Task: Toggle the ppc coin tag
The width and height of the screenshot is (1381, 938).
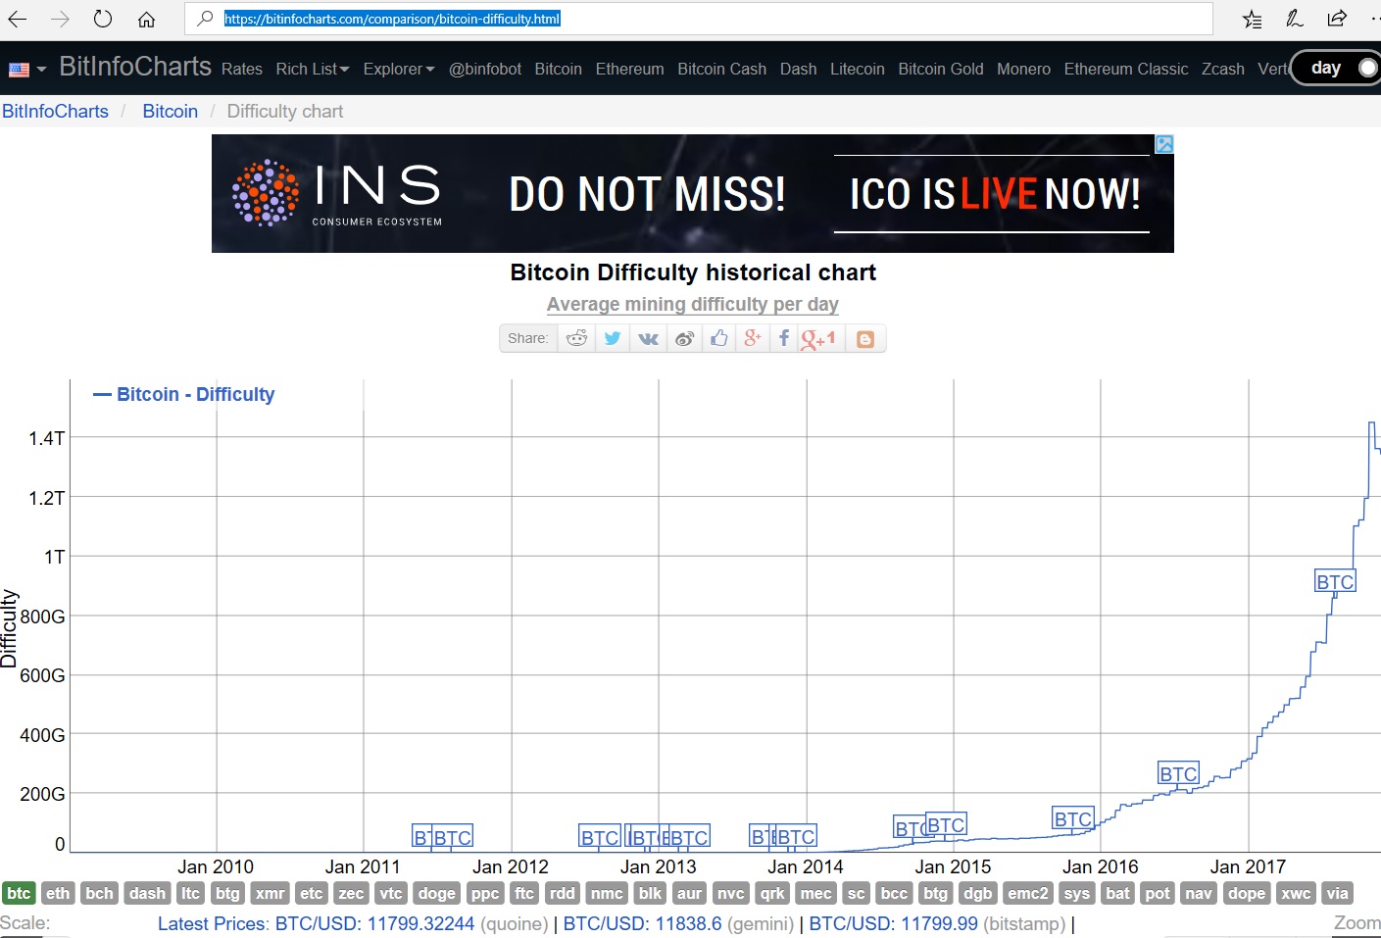Action: [x=485, y=893]
